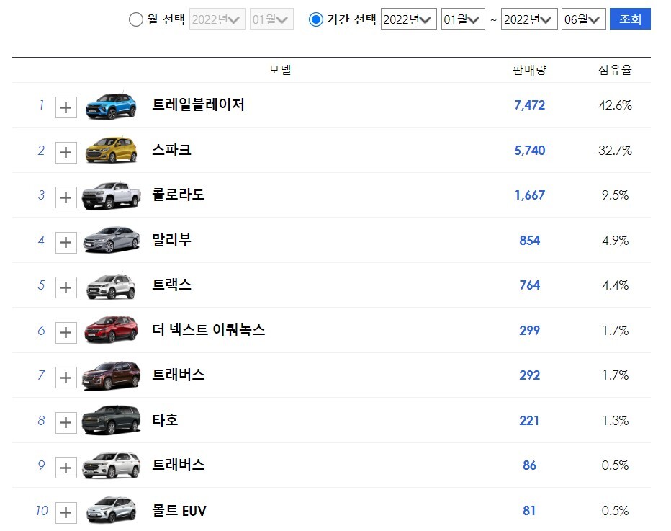Open the period end year 2022년 dropdown
671x531 pixels.
point(529,19)
